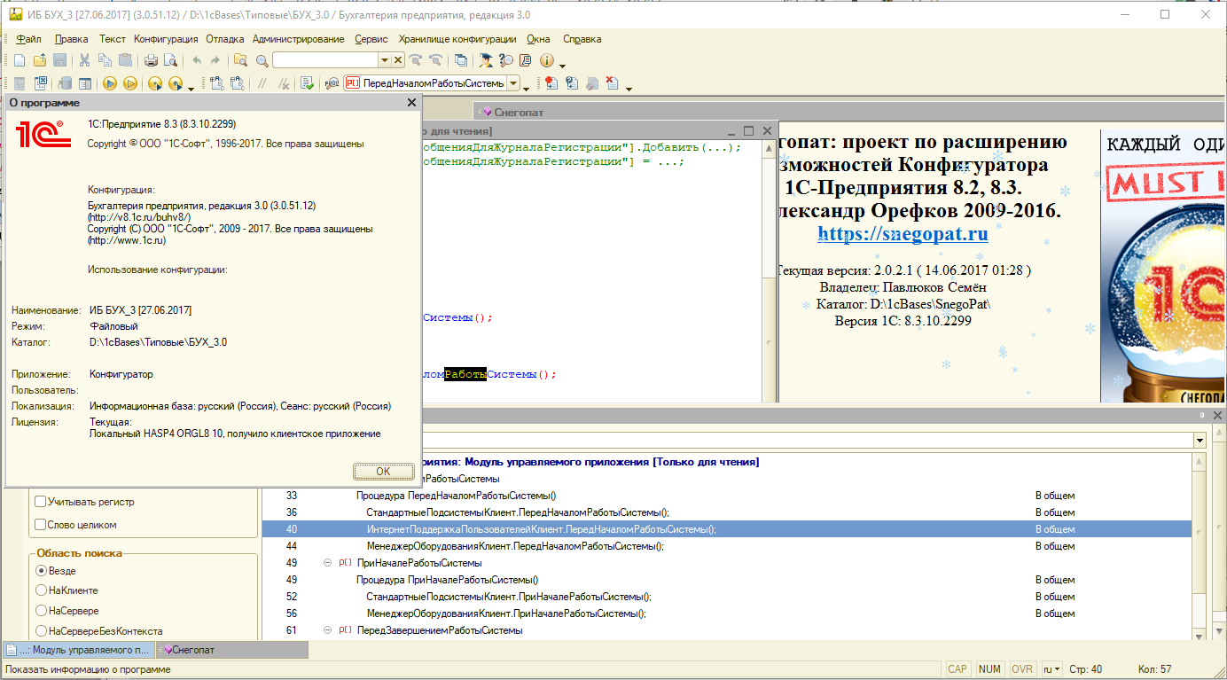
Task: Open the Файл menu
Action: tap(28, 39)
